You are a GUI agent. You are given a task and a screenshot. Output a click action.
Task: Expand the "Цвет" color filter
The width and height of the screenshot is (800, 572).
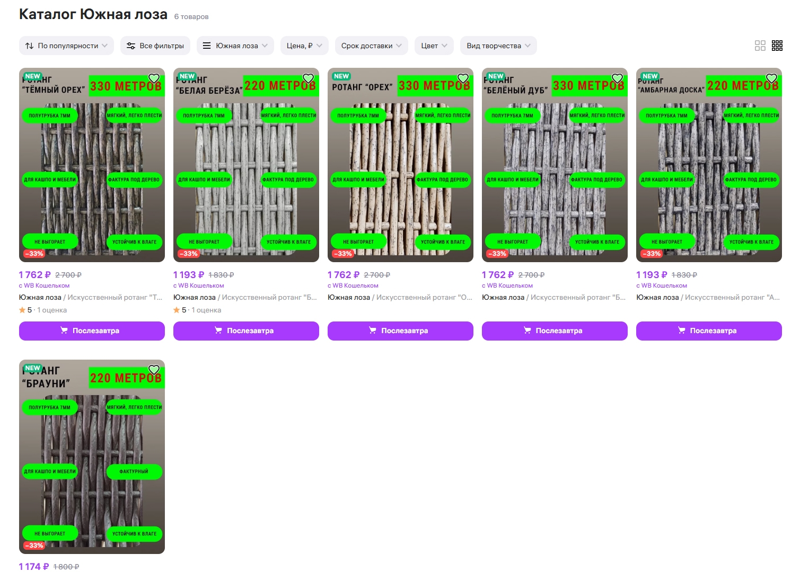(434, 46)
